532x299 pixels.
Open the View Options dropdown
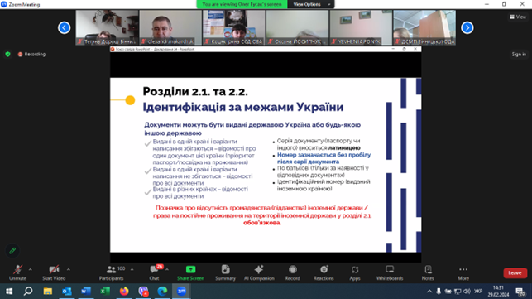pos(311,4)
